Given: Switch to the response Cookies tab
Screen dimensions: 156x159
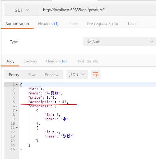Looking at the screenshot, I should tap(30, 61).
